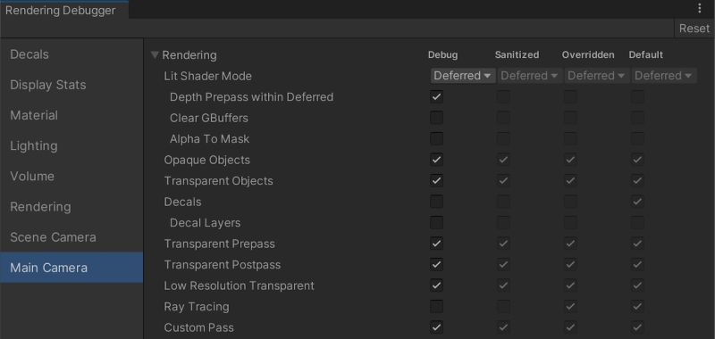Click the Overridden column header
The image size is (715, 339).
pyautogui.click(x=588, y=54)
